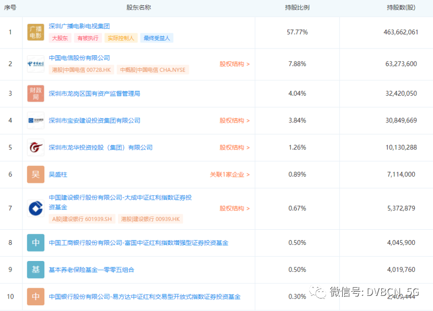Click the 港股|建设银行 00939.HK tag
Image resolution: width=433 pixels, height=311 pixels.
[150, 219]
